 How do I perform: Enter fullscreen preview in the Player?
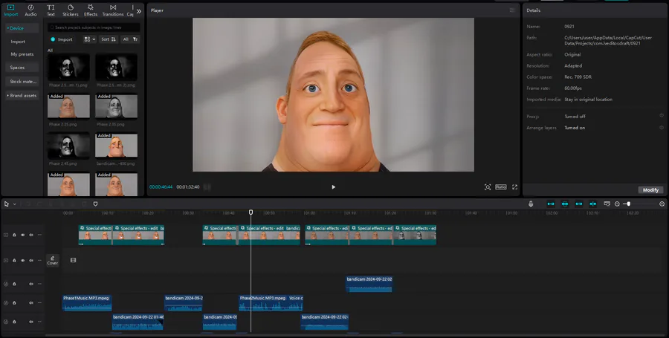tap(515, 187)
